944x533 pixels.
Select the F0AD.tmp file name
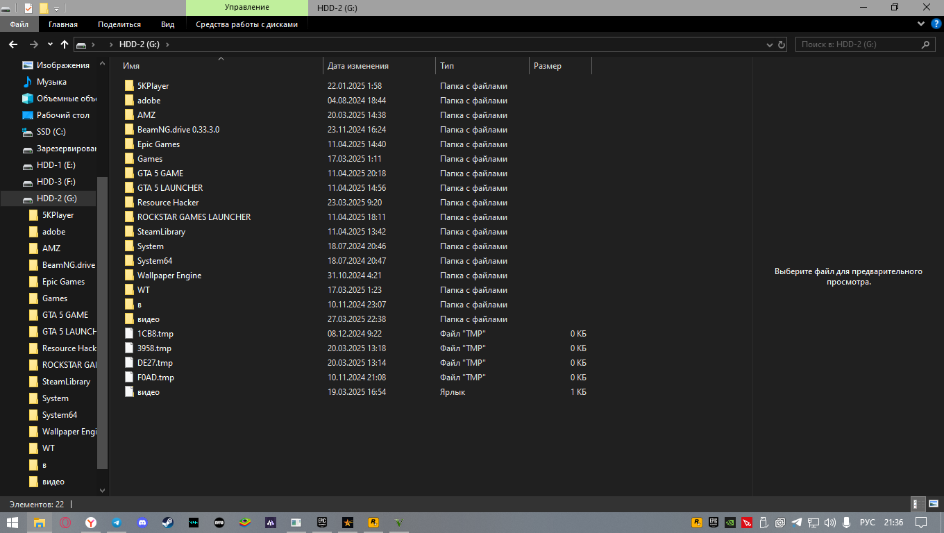[x=155, y=378]
